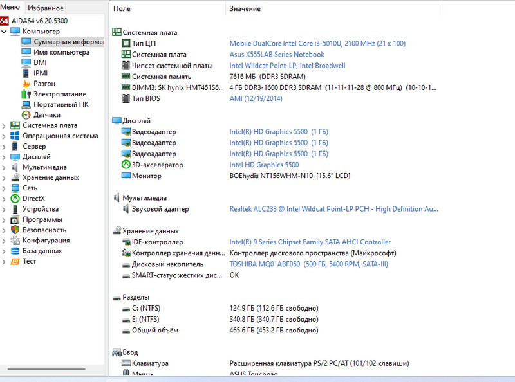
Task: Open the Intel Wildcat Point-LP, Intel Broadwell link
Action: 287,66
